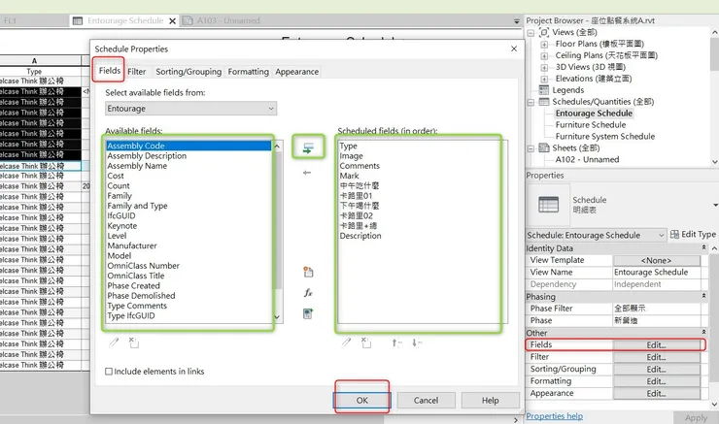719x424 pixels.
Task: Switch to the Formatting tab
Action: pos(248,72)
